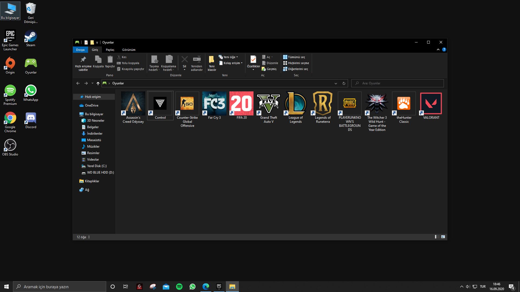
Task: Click Yolu kopyala in the ribbon
Action: tap(128, 63)
